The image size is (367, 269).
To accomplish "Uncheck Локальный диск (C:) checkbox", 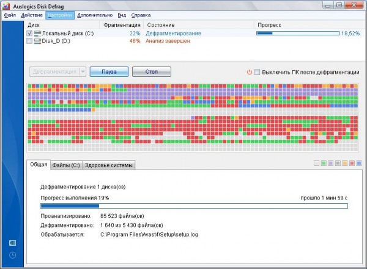I will pyautogui.click(x=29, y=34).
